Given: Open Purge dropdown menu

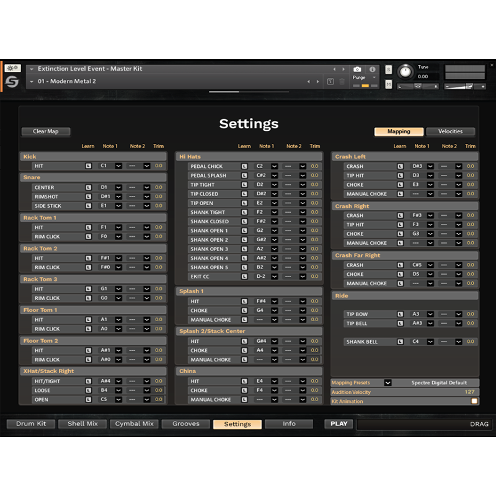Looking at the screenshot, I should tap(374, 77).
